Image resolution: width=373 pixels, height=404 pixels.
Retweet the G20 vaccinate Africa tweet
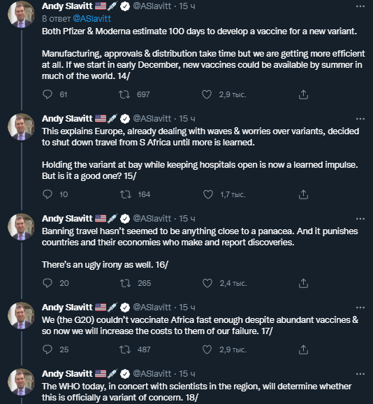[x=125, y=349]
